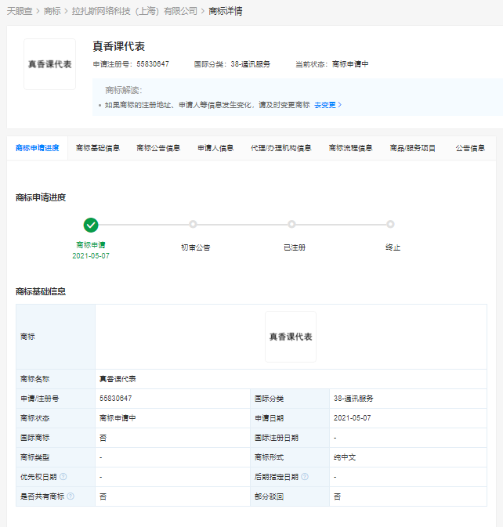This screenshot has height=527, width=503.
Task: Open the 商标流程信息 tab
Action: (350, 148)
